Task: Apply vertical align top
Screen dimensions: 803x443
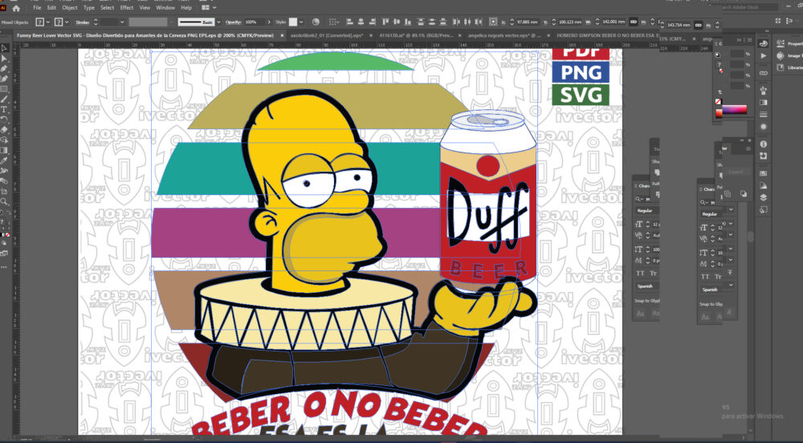Action: click(x=385, y=22)
